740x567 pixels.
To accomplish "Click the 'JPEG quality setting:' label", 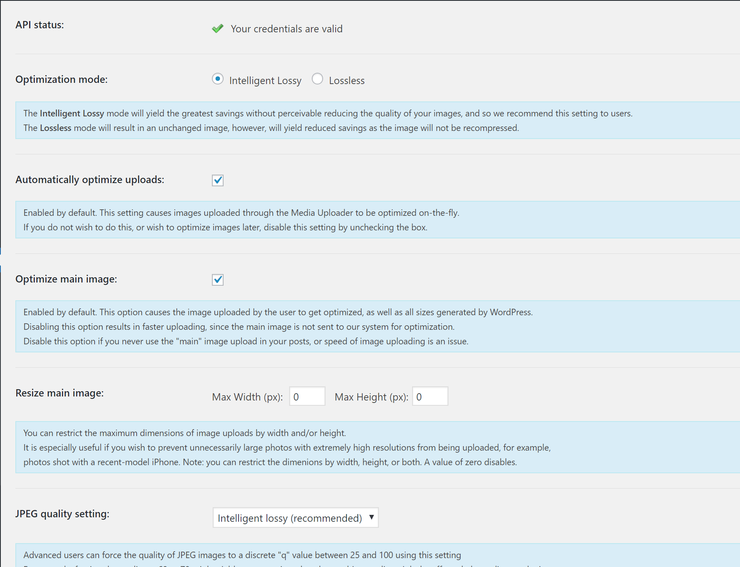I will tap(62, 514).
